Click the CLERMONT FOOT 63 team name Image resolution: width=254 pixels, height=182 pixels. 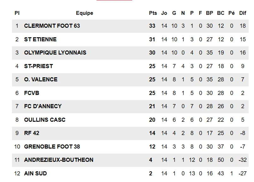click(52, 26)
